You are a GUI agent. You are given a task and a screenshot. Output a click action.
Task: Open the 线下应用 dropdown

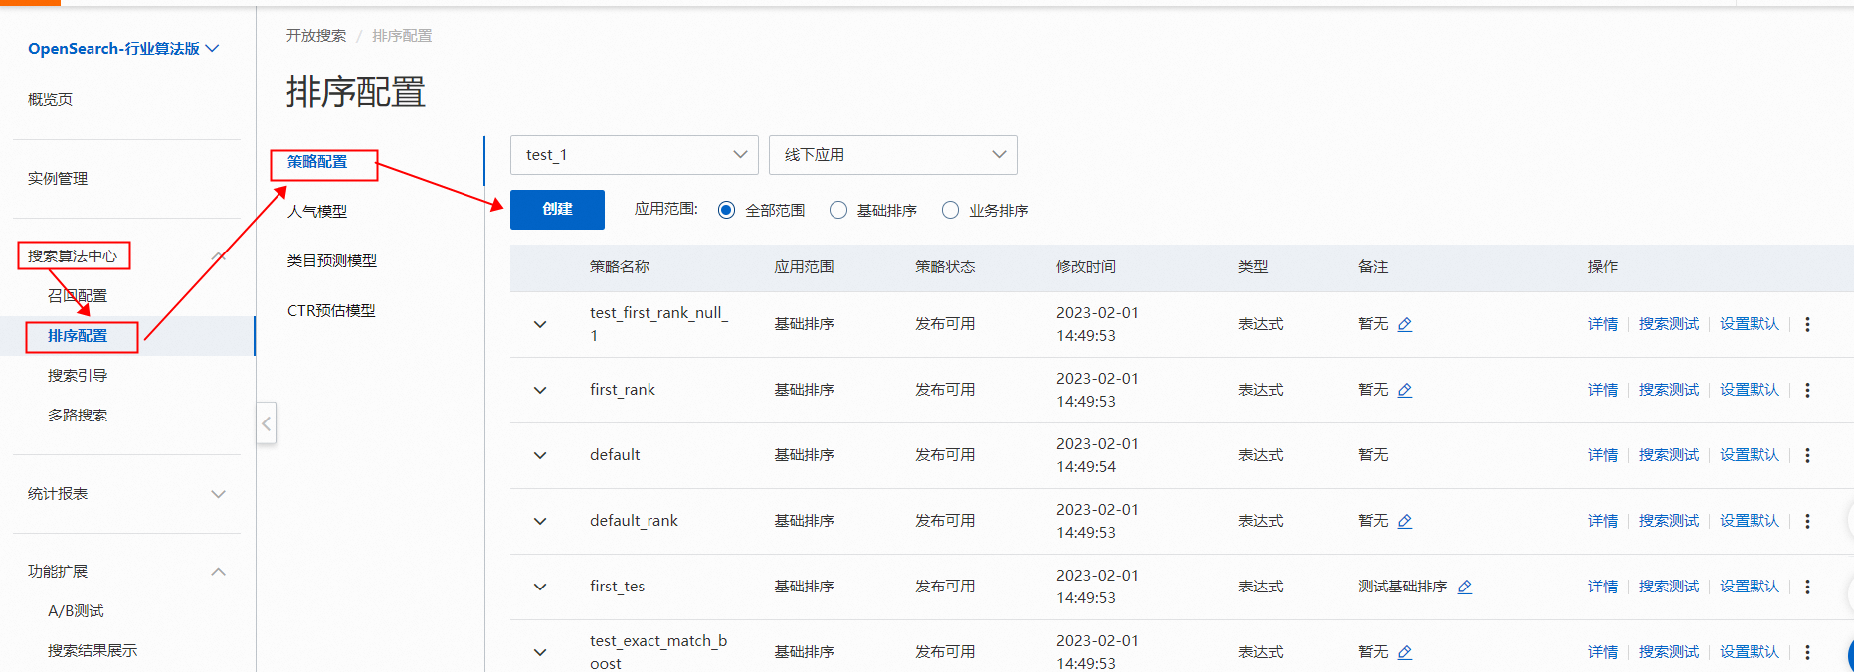[x=893, y=155]
